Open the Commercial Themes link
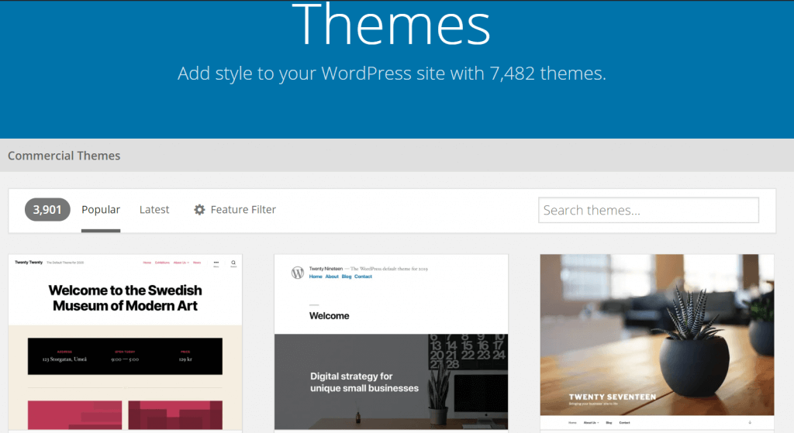 (64, 156)
